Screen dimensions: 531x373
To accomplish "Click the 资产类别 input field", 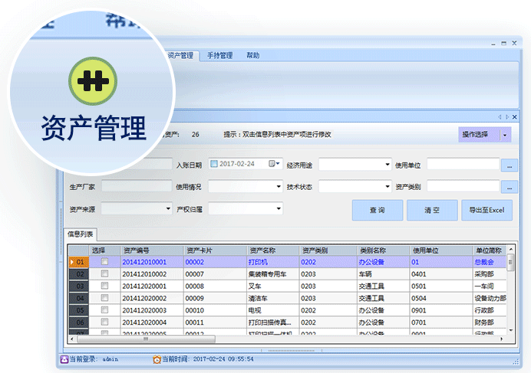I will [463, 186].
